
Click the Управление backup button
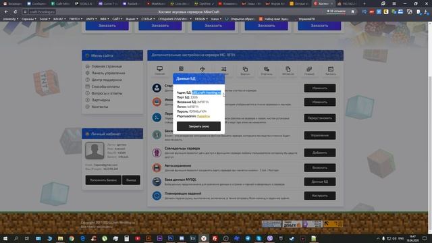click(x=320, y=135)
